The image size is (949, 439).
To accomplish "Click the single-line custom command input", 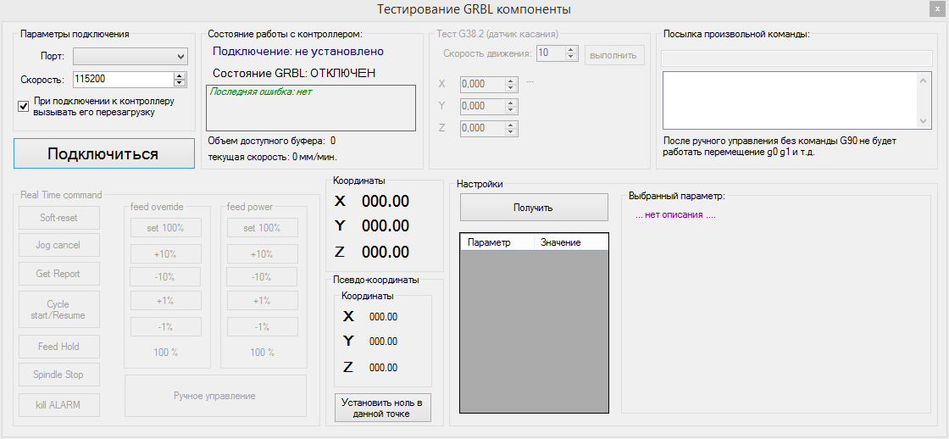I will [796, 58].
